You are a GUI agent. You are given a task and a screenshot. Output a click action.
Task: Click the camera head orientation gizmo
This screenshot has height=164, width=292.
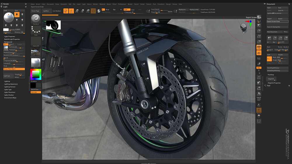(243, 28)
